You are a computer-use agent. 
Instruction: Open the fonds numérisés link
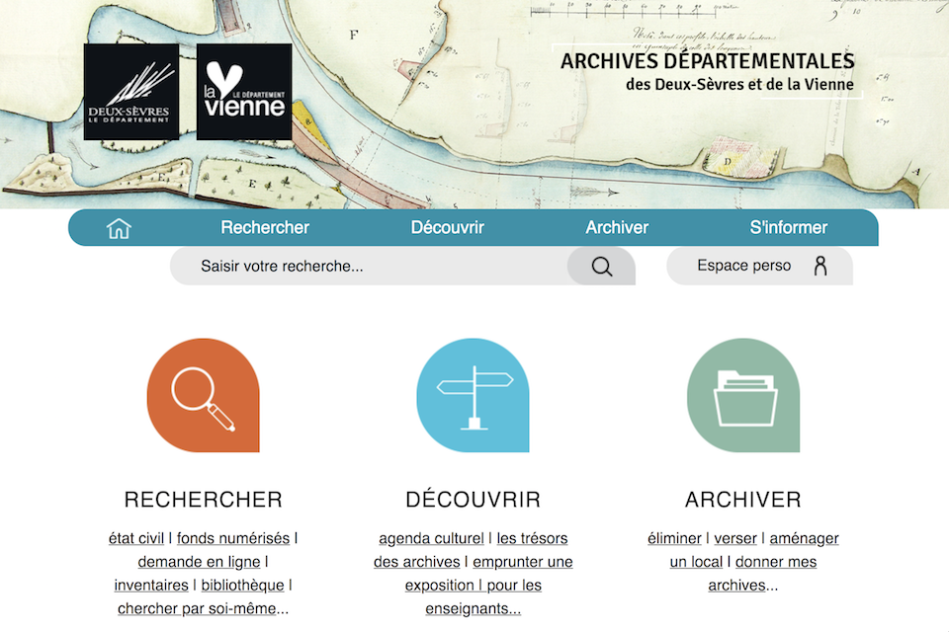pyautogui.click(x=233, y=538)
